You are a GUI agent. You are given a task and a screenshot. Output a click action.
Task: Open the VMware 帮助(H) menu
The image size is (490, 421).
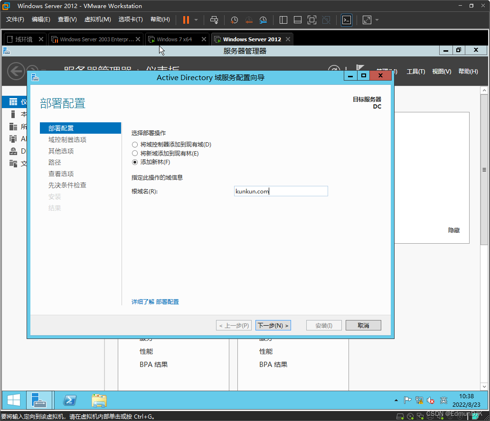pos(160,19)
